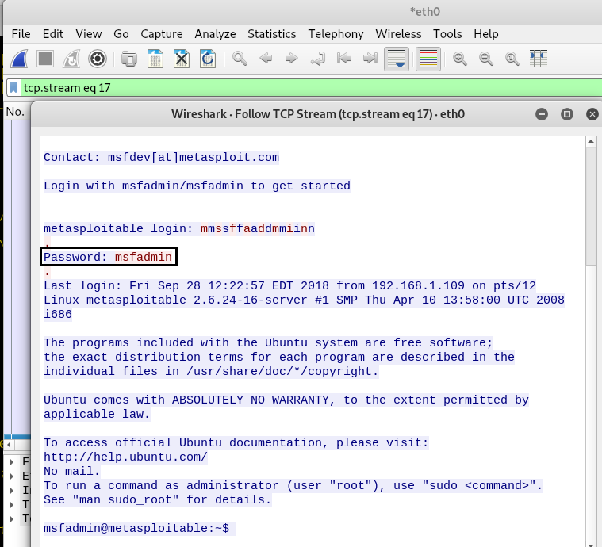The height and width of the screenshot is (547, 602).
Task: Stop the running capture
Action: click(x=45, y=59)
